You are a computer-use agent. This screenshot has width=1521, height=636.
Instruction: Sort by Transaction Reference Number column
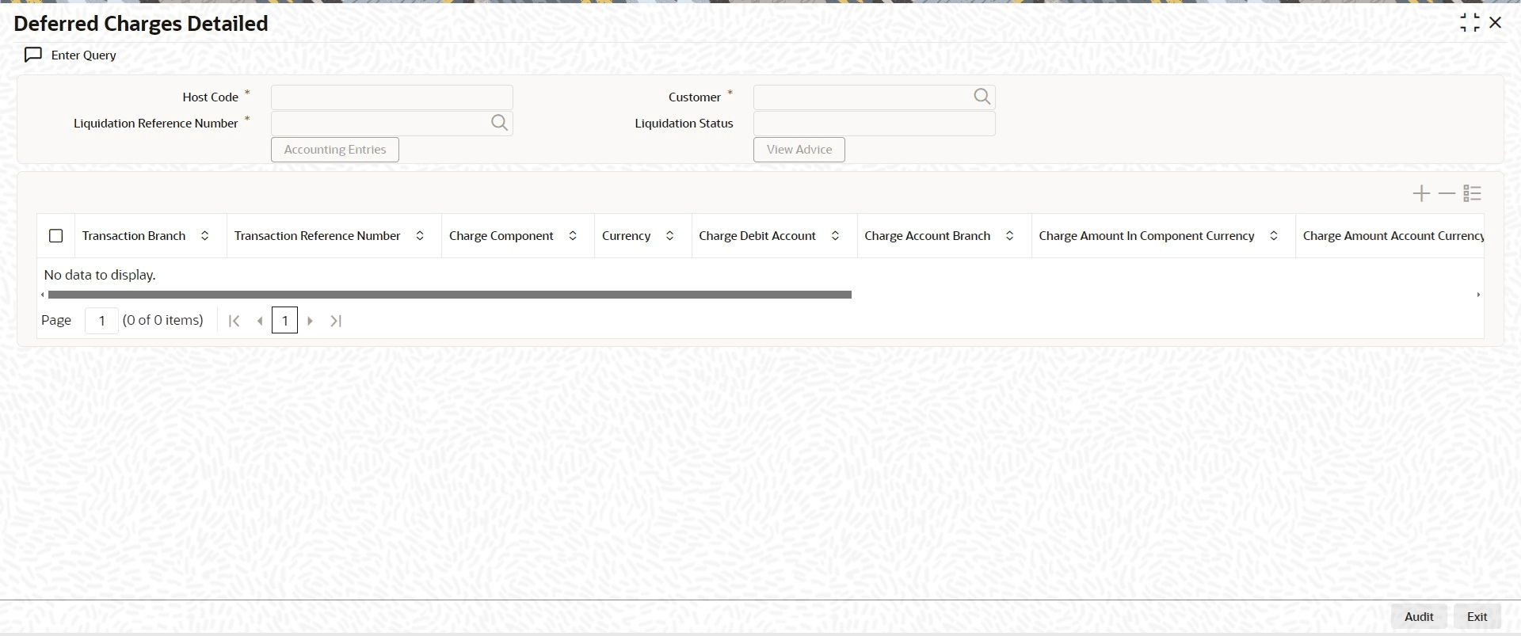click(420, 236)
